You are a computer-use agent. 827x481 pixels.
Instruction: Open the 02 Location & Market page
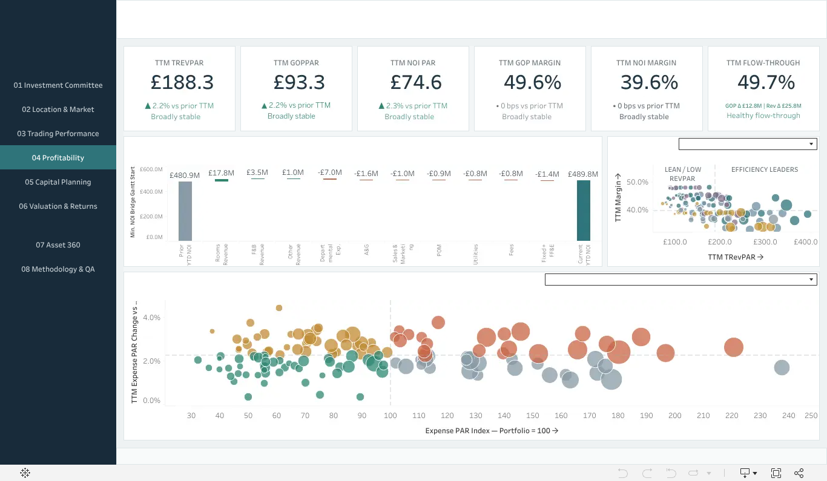58,110
